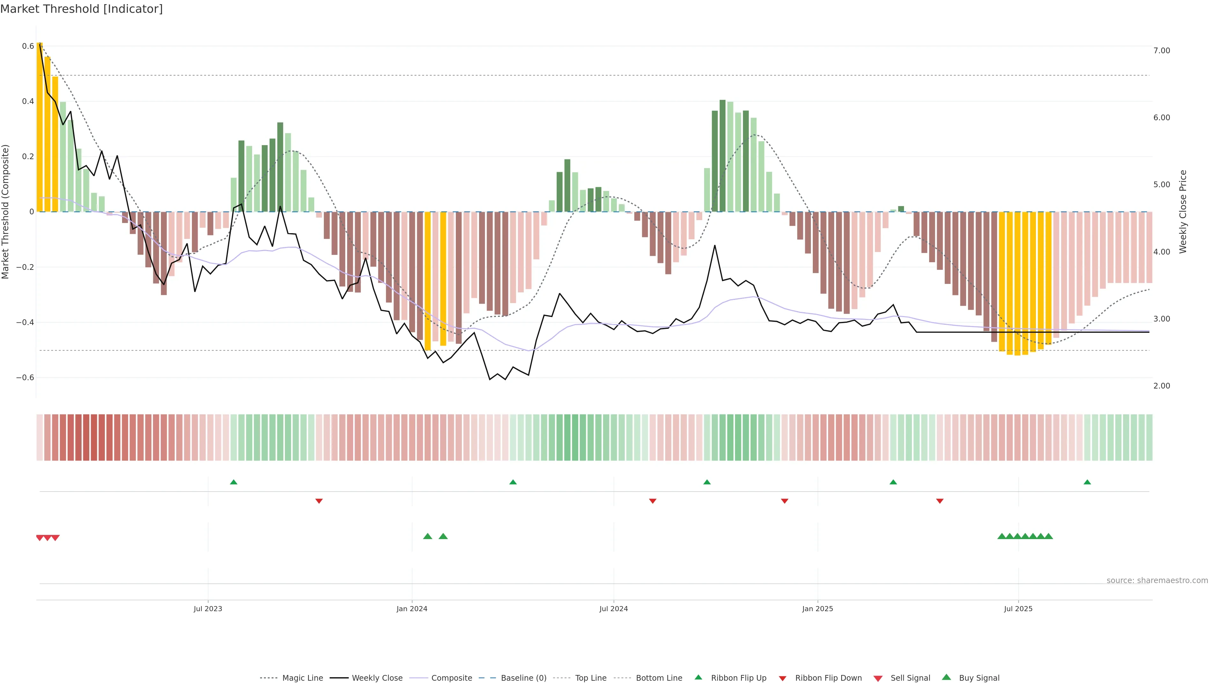Click the Buy Signal legend marker
The image size is (1224, 689).
pyautogui.click(x=946, y=677)
